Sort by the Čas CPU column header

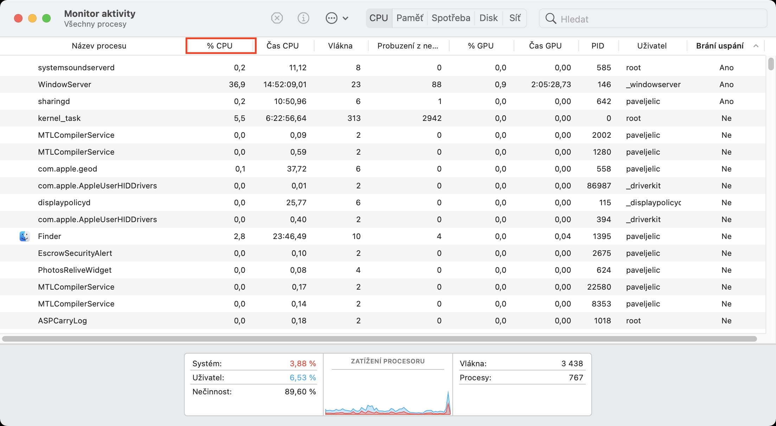282,46
